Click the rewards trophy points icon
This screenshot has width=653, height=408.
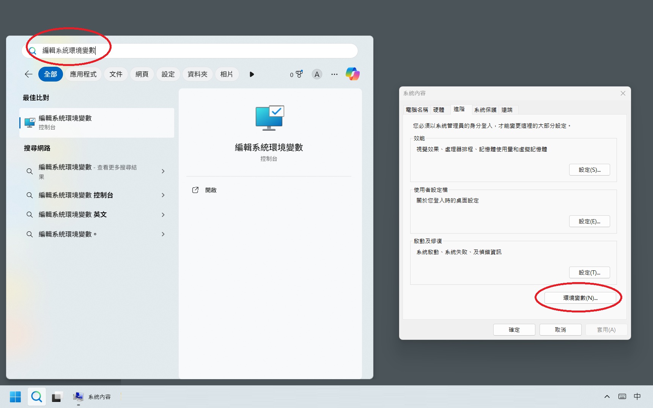(x=296, y=74)
